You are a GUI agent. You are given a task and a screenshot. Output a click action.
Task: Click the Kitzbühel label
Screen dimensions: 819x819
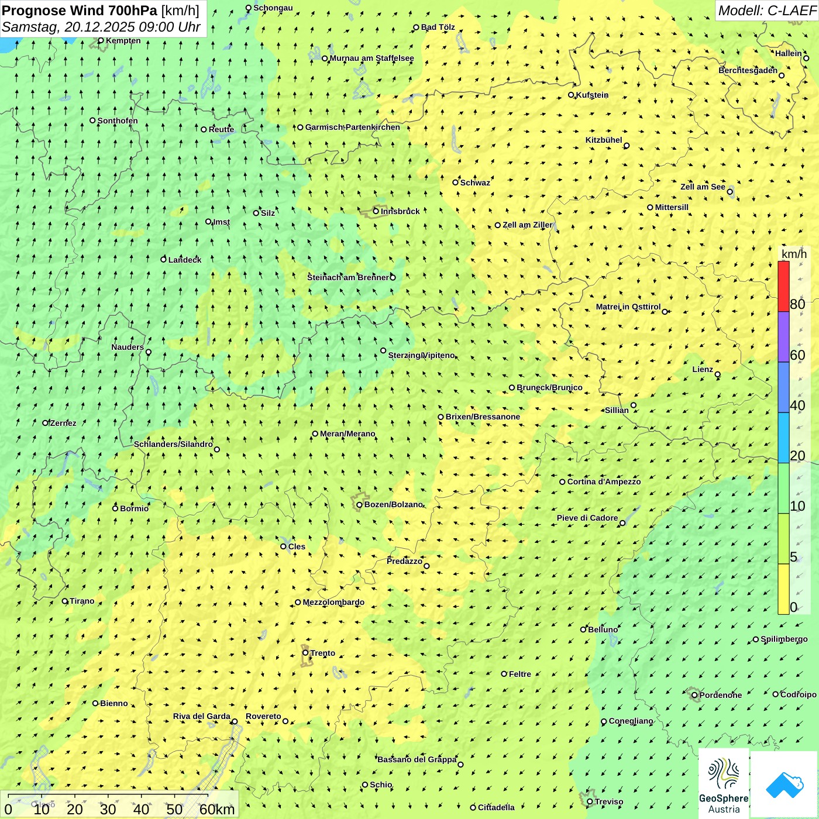[x=604, y=140]
